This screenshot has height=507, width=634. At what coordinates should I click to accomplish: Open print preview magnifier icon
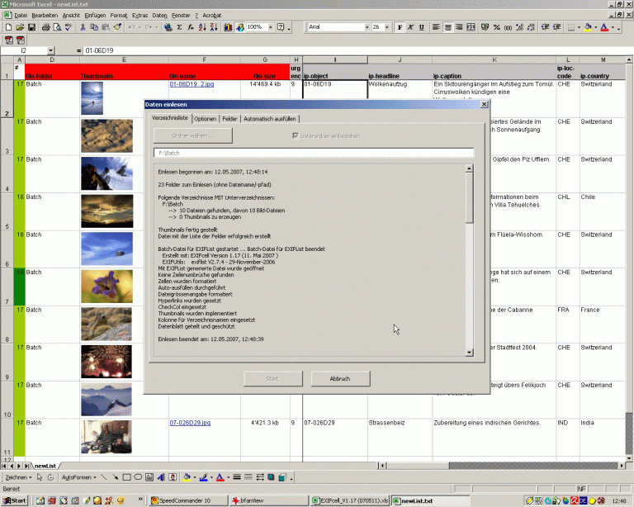(57, 27)
